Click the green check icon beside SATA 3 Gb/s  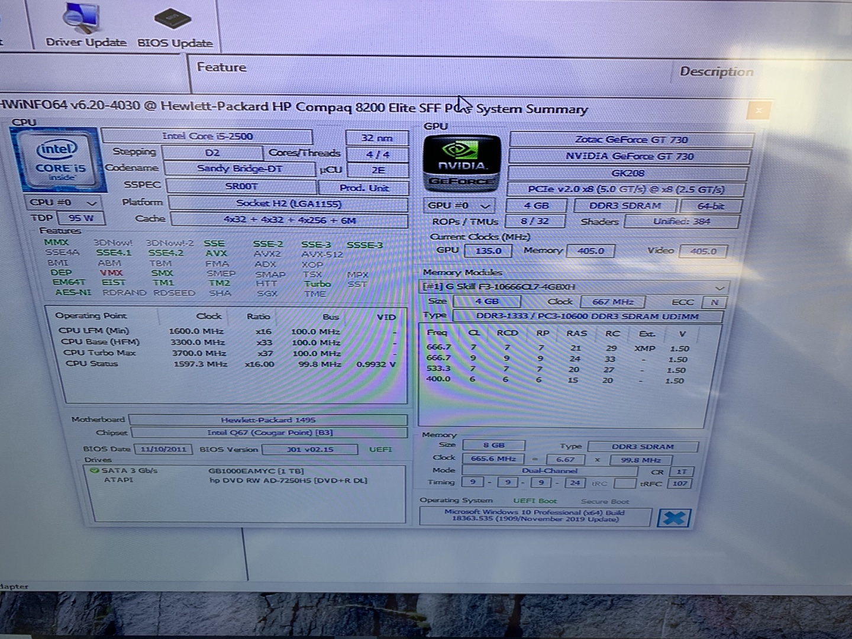(93, 471)
